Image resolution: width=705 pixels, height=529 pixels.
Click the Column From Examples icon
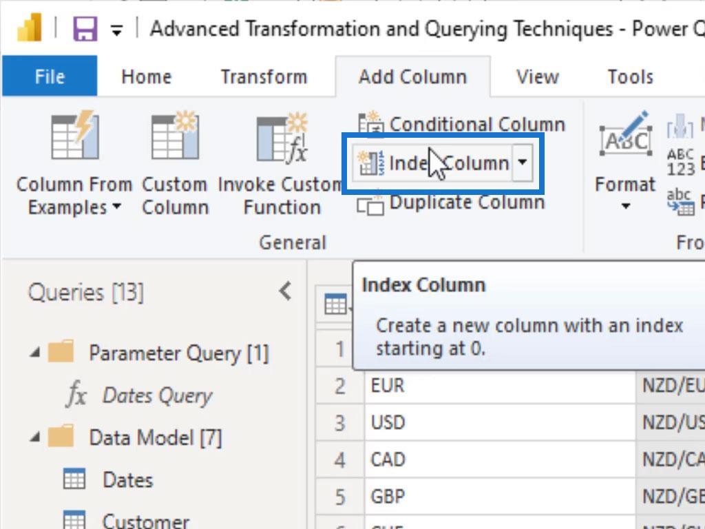tap(74, 136)
